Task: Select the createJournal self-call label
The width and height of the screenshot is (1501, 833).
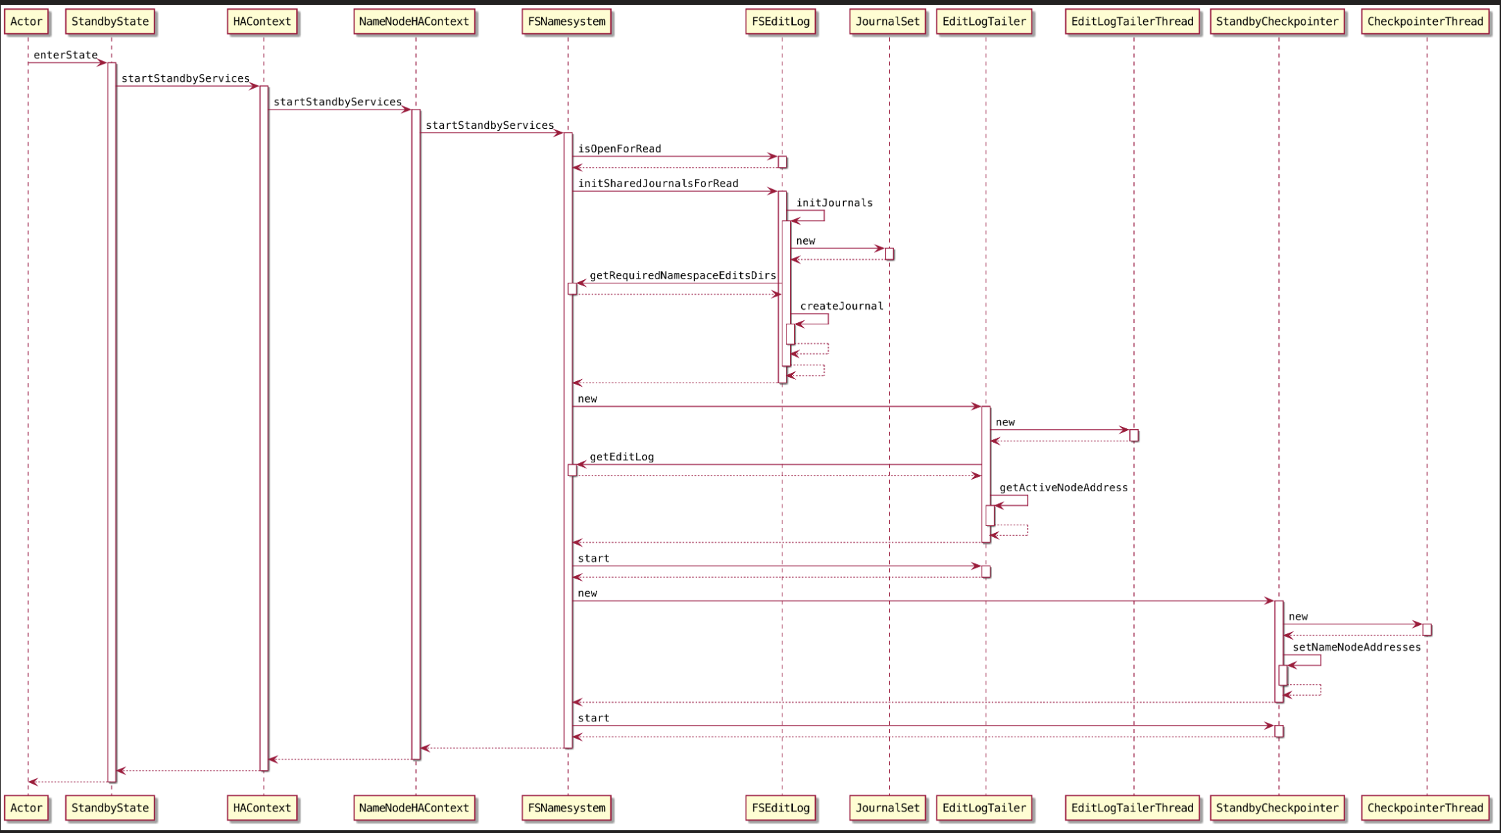Action: (841, 306)
